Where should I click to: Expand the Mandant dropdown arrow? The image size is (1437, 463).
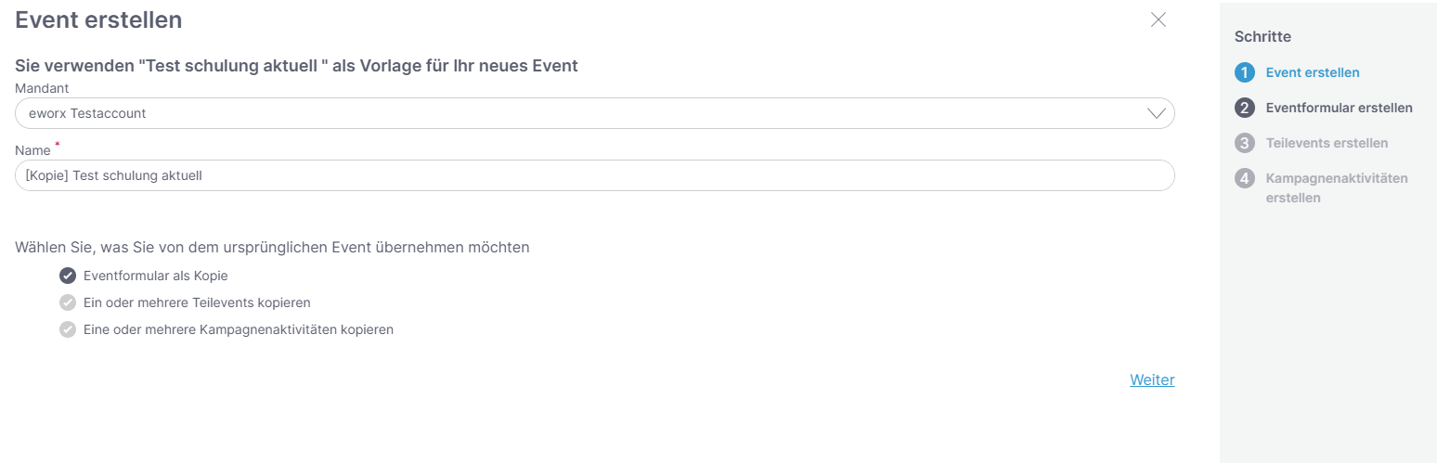[1157, 113]
